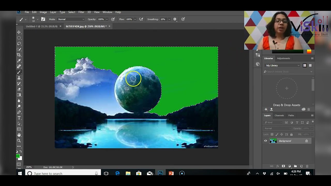Toggle pressure for size
Screen dimensions: 331x186
pos(183,19)
